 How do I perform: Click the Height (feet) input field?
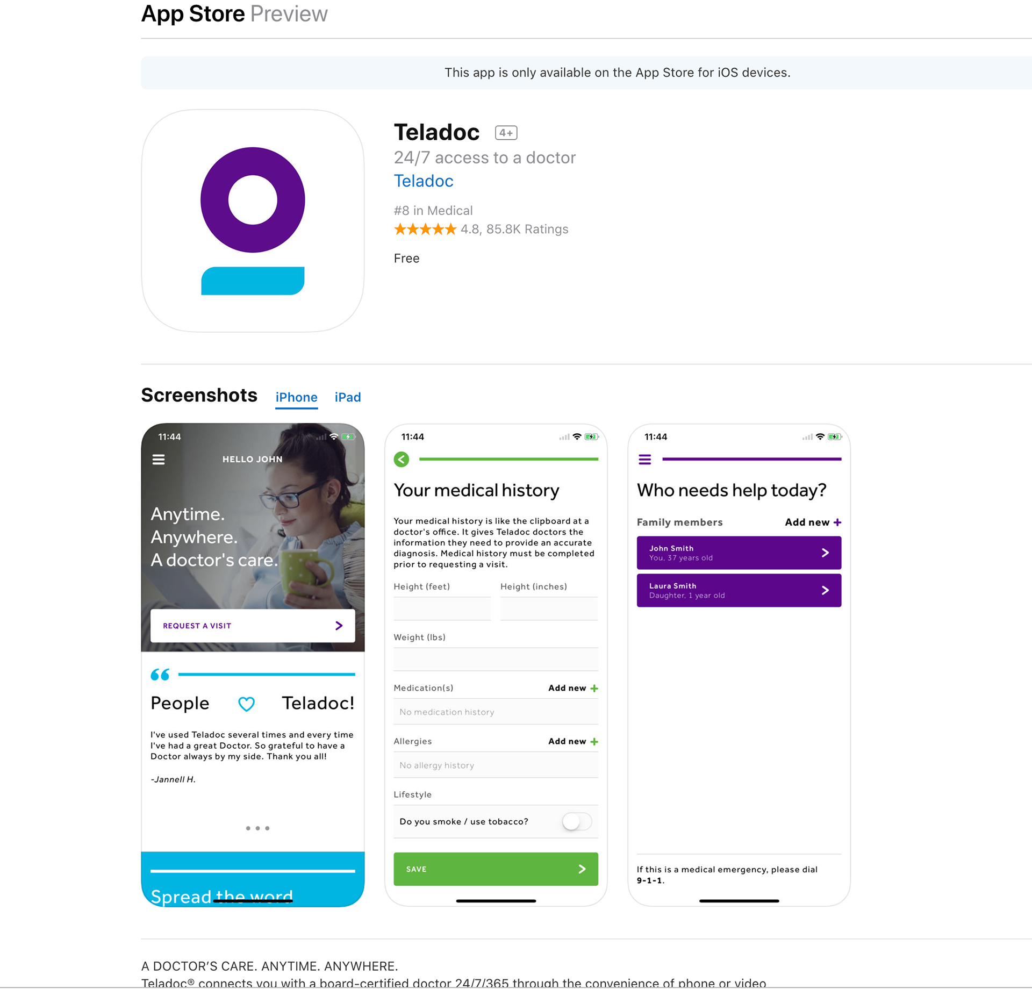442,609
